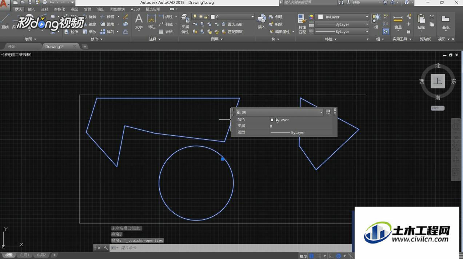Toggle grid display in status bar
The width and height of the screenshot is (463, 259).
[x=311, y=256]
